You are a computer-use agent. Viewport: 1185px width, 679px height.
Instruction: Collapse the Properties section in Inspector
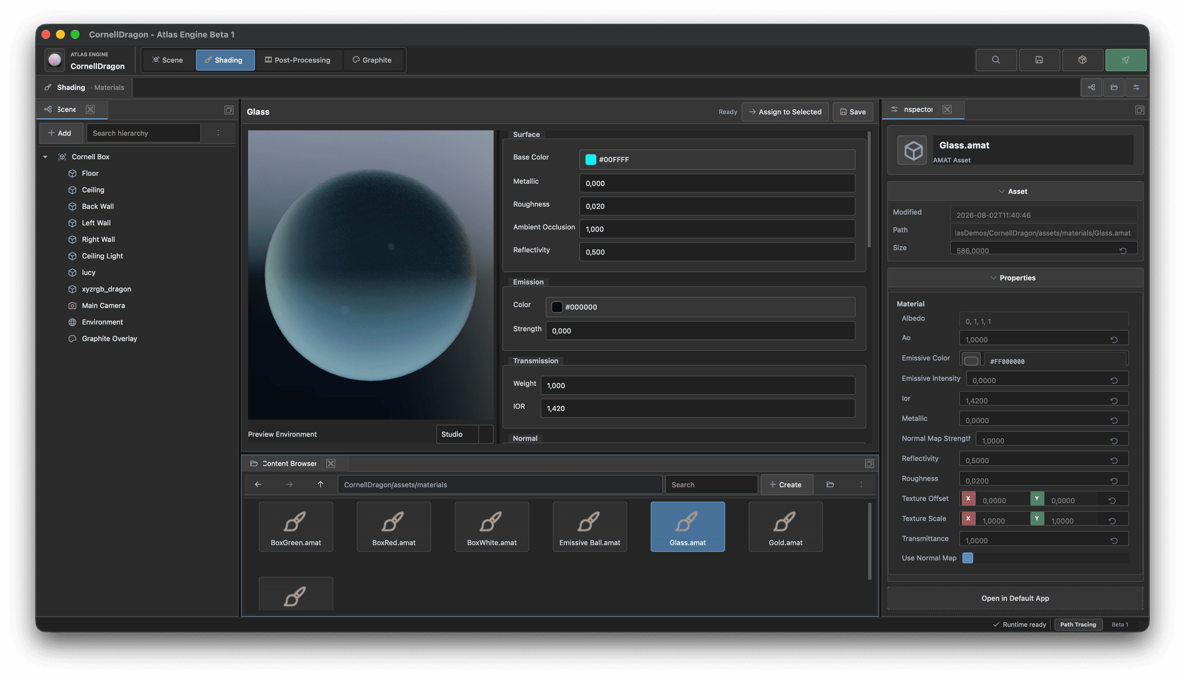(x=1015, y=278)
